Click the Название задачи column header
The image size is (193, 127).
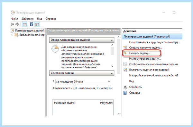click(x=65, y=103)
